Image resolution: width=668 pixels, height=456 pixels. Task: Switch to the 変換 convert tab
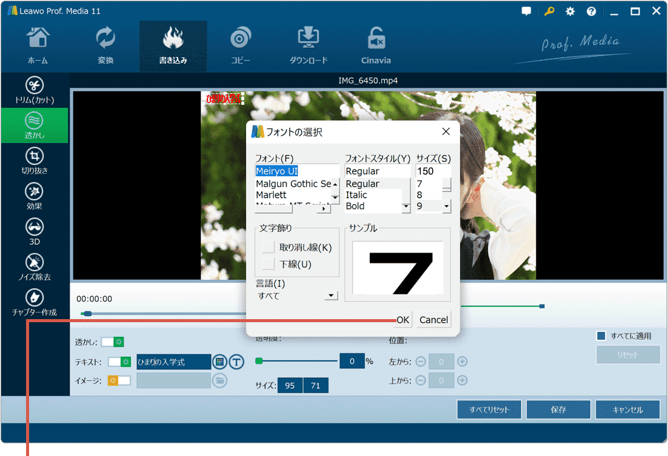(105, 45)
